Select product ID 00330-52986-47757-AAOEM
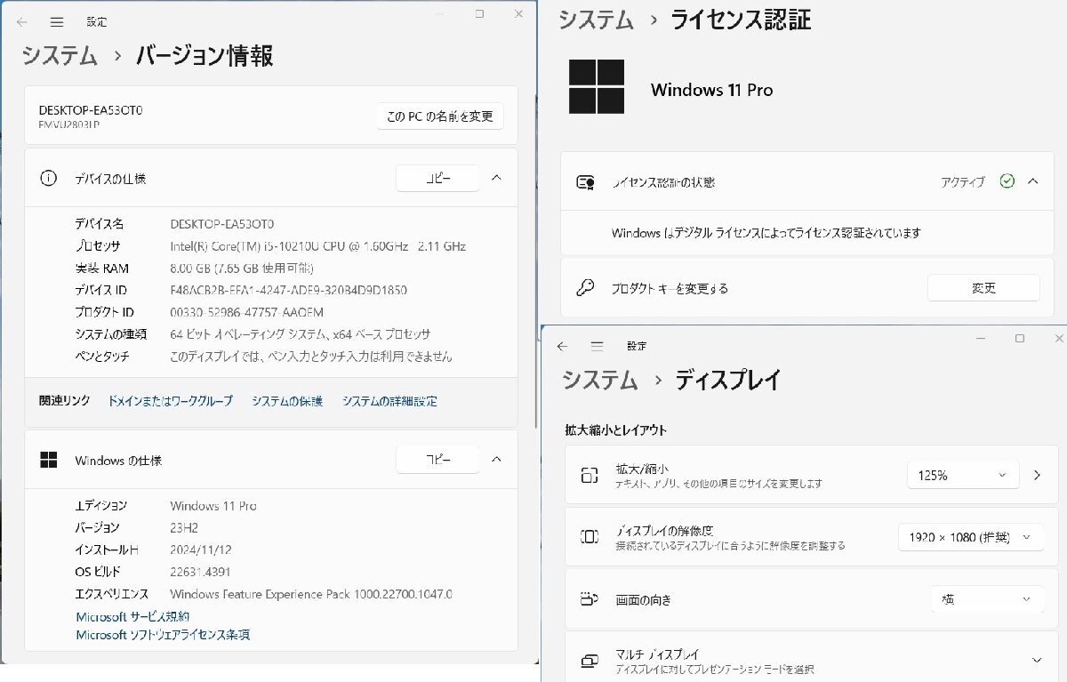The image size is (1067, 682). tap(247, 312)
